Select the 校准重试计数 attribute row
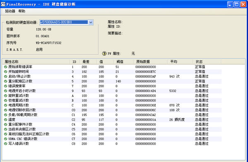The image size is (248, 162). tap(112, 101)
